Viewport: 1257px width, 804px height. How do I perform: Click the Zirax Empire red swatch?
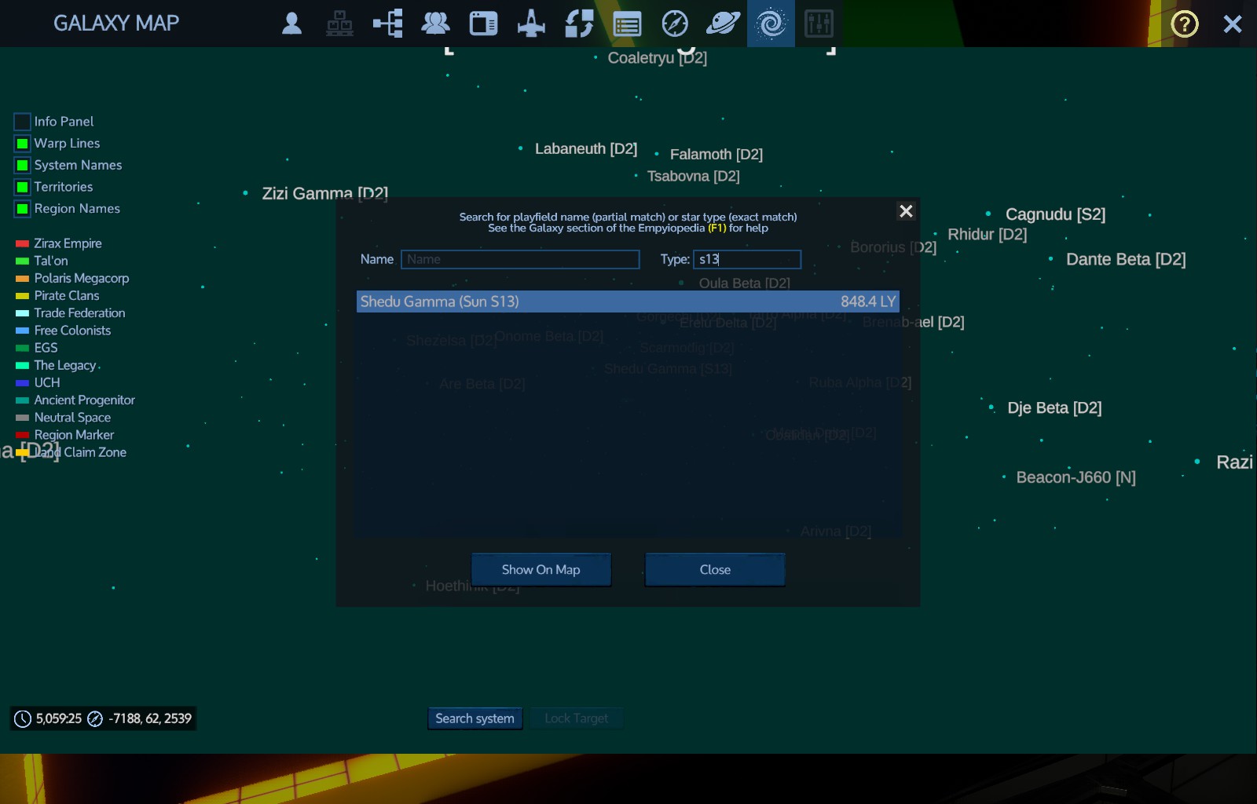22,243
